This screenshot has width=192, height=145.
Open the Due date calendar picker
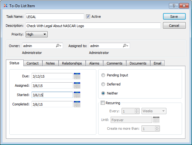coord(77,76)
